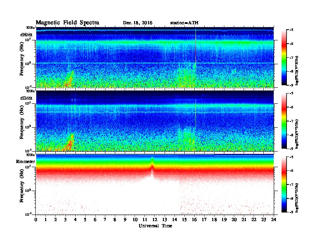Viewport: 326px width, 252px height.
Task: Click the x-axis tick label "9"
Action: pos(125,219)
